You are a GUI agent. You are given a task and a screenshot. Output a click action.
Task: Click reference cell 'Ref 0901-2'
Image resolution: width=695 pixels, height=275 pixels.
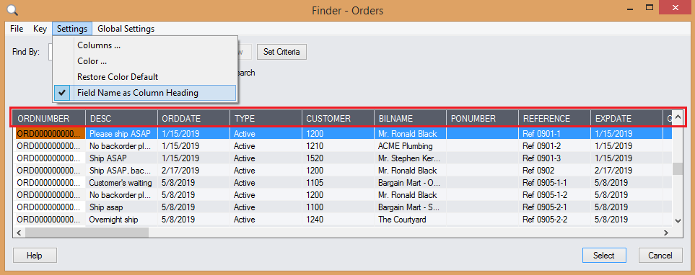tap(555, 146)
